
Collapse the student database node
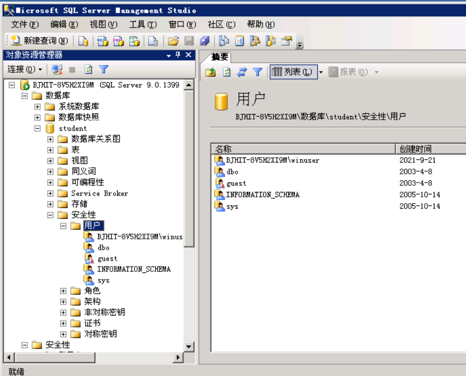[x=37, y=128]
